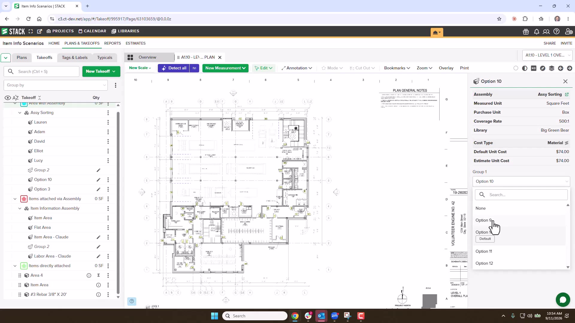The image size is (575, 323).
Task: Click the Area 4 sigma icon
Action: tap(99, 275)
